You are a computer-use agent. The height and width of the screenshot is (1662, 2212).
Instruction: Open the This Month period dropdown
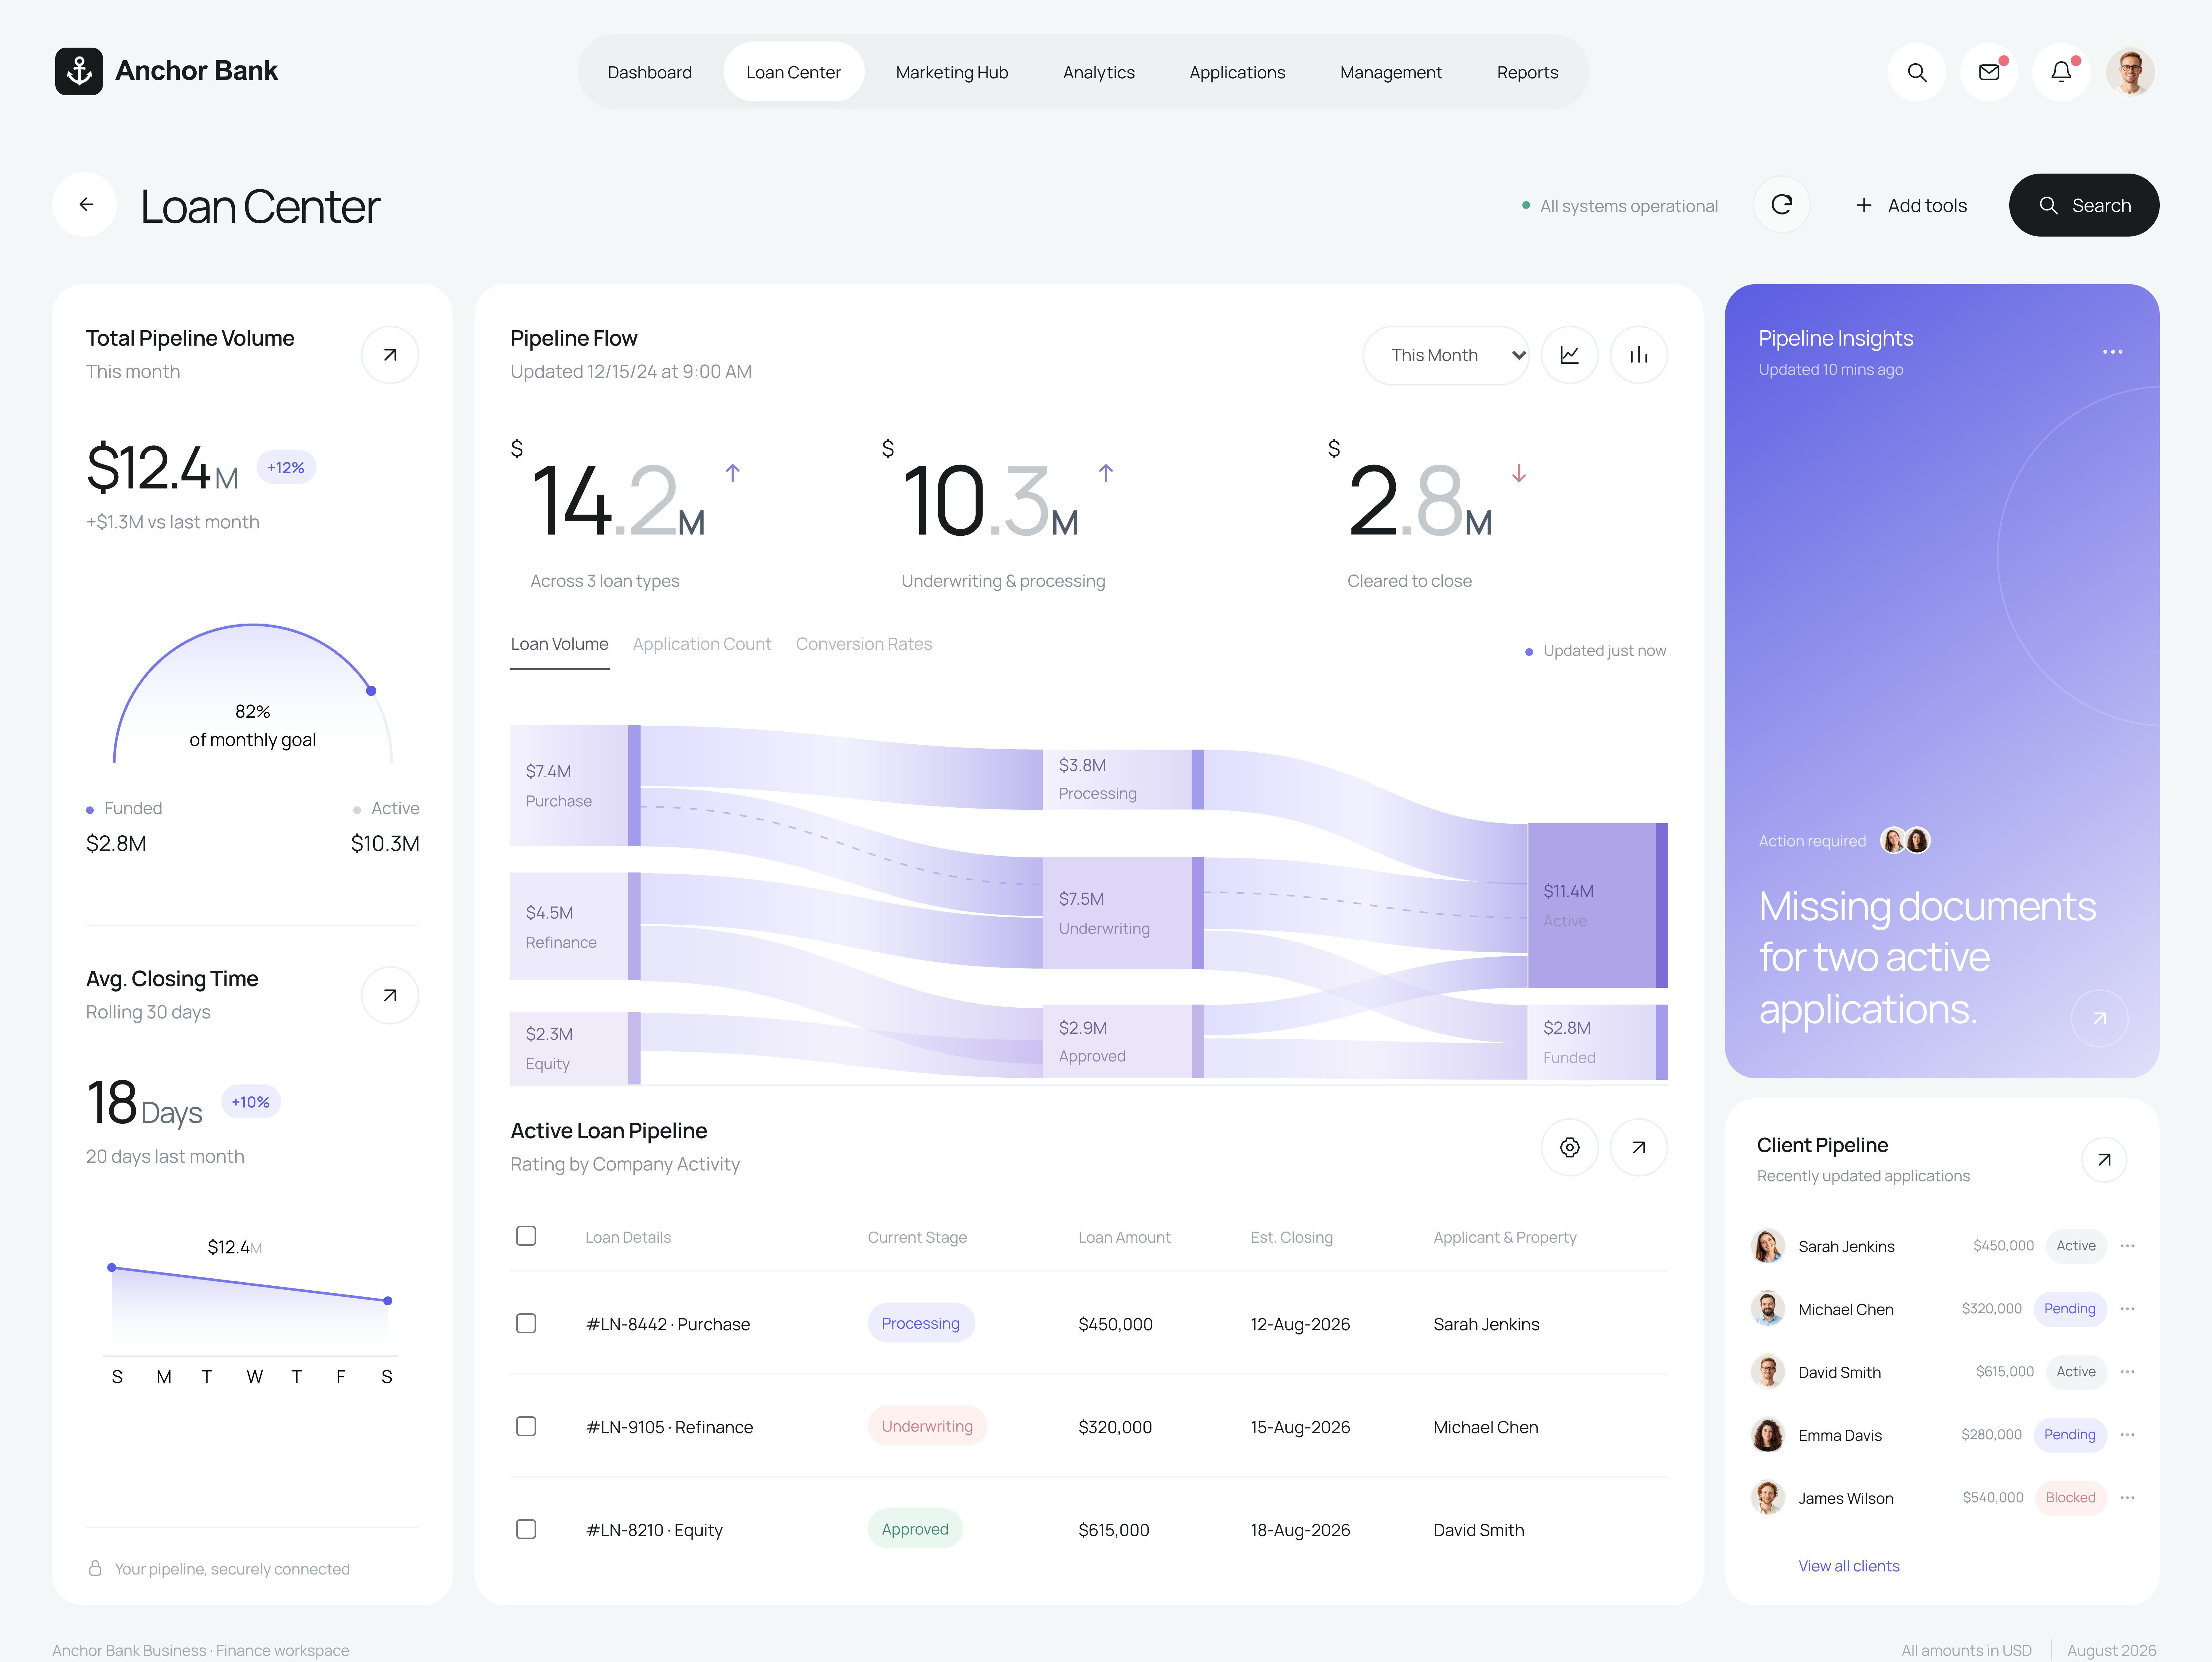coord(1446,355)
